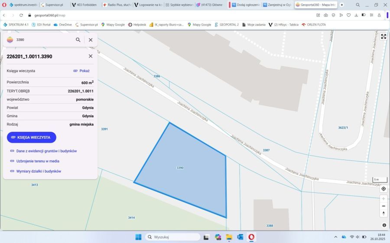Click parcel label 3414 on map
The height and width of the screenshot is (243, 390).
click(x=131, y=217)
